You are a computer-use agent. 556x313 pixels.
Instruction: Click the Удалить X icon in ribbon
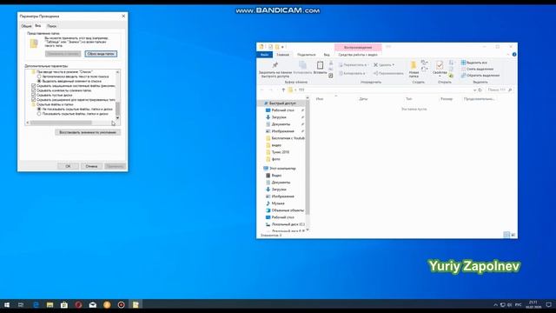[x=375, y=65]
